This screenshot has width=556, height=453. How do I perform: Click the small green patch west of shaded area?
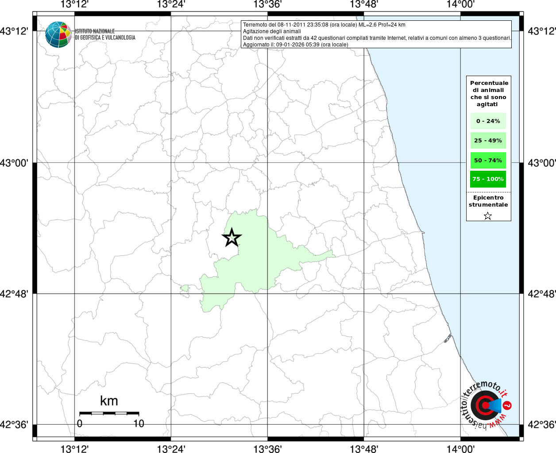pyautogui.click(x=185, y=288)
